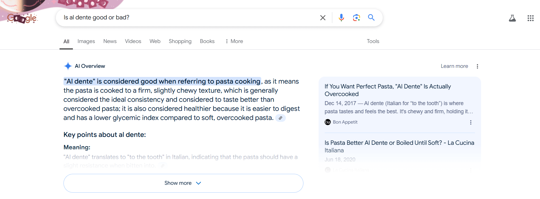Open the Google apps grid
540x199 pixels.
pyautogui.click(x=531, y=18)
